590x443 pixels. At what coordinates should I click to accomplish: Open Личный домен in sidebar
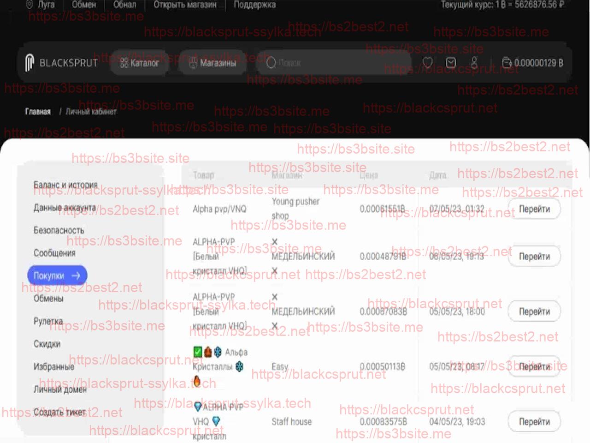point(60,389)
